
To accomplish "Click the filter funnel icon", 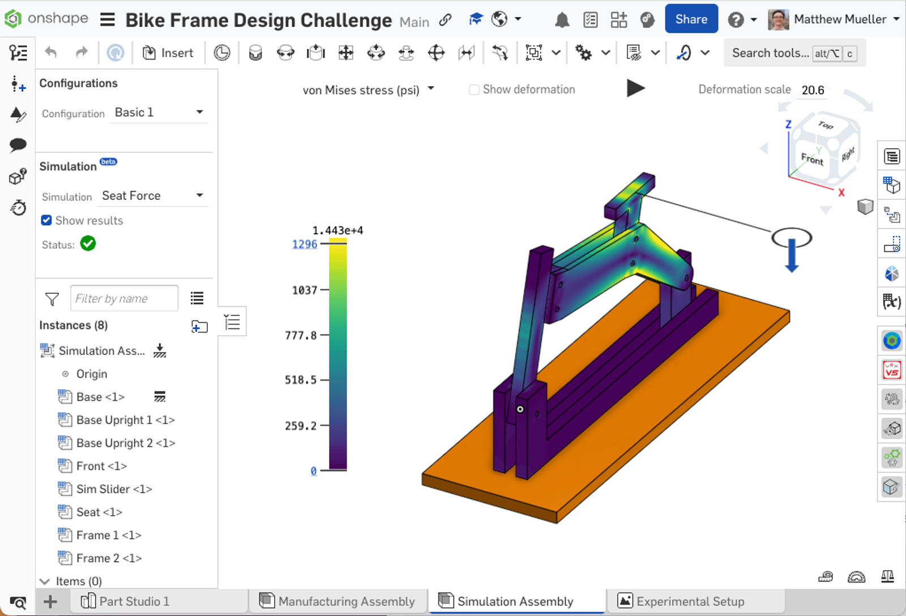I will [52, 299].
